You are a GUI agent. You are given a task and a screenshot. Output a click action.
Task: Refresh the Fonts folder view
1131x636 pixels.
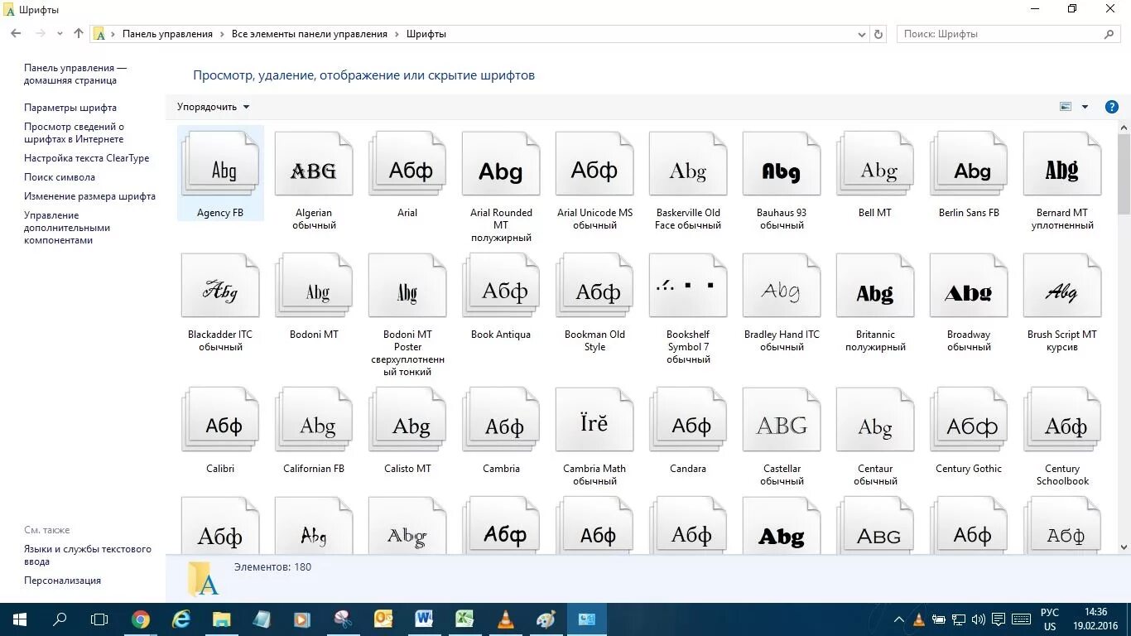[x=879, y=34]
